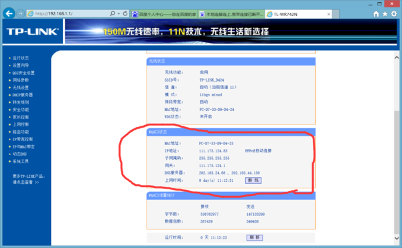Click the online time 0 day(s) 11:12:31
The width and height of the screenshot is (402, 248).
[x=216, y=180]
